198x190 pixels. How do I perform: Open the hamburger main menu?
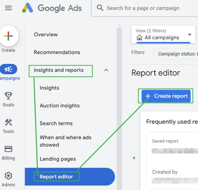8,8
